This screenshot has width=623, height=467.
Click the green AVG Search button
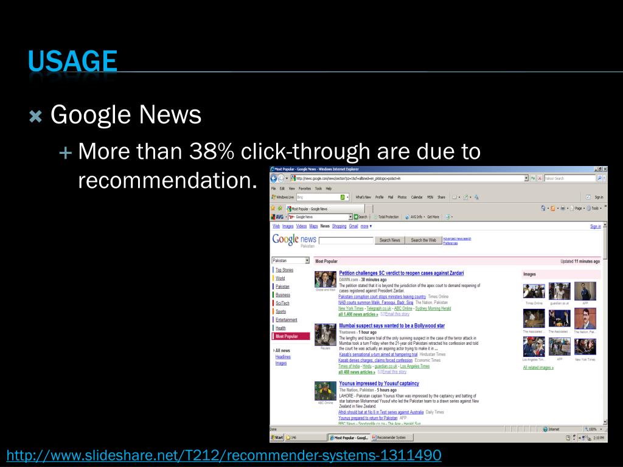coord(361,217)
